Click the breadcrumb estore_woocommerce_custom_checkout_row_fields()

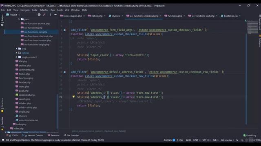99,131
